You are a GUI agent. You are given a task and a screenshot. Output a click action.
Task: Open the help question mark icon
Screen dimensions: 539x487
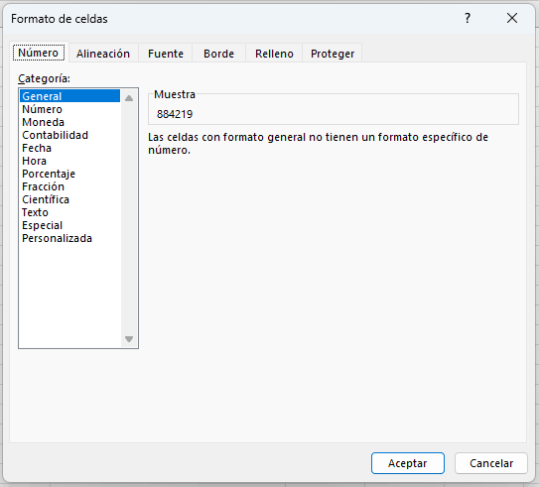pyautogui.click(x=468, y=18)
